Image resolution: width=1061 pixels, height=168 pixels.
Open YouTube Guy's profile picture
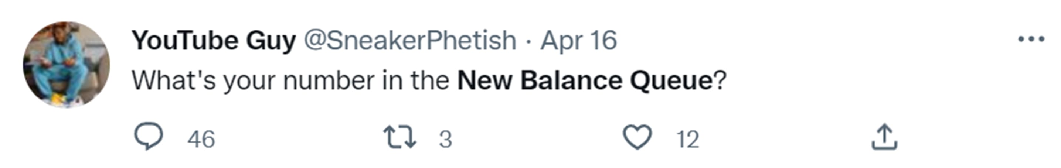(x=66, y=65)
